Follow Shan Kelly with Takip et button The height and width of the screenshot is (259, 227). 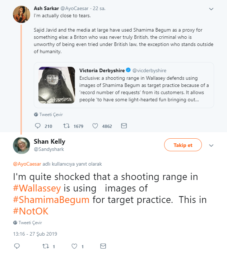(183, 145)
